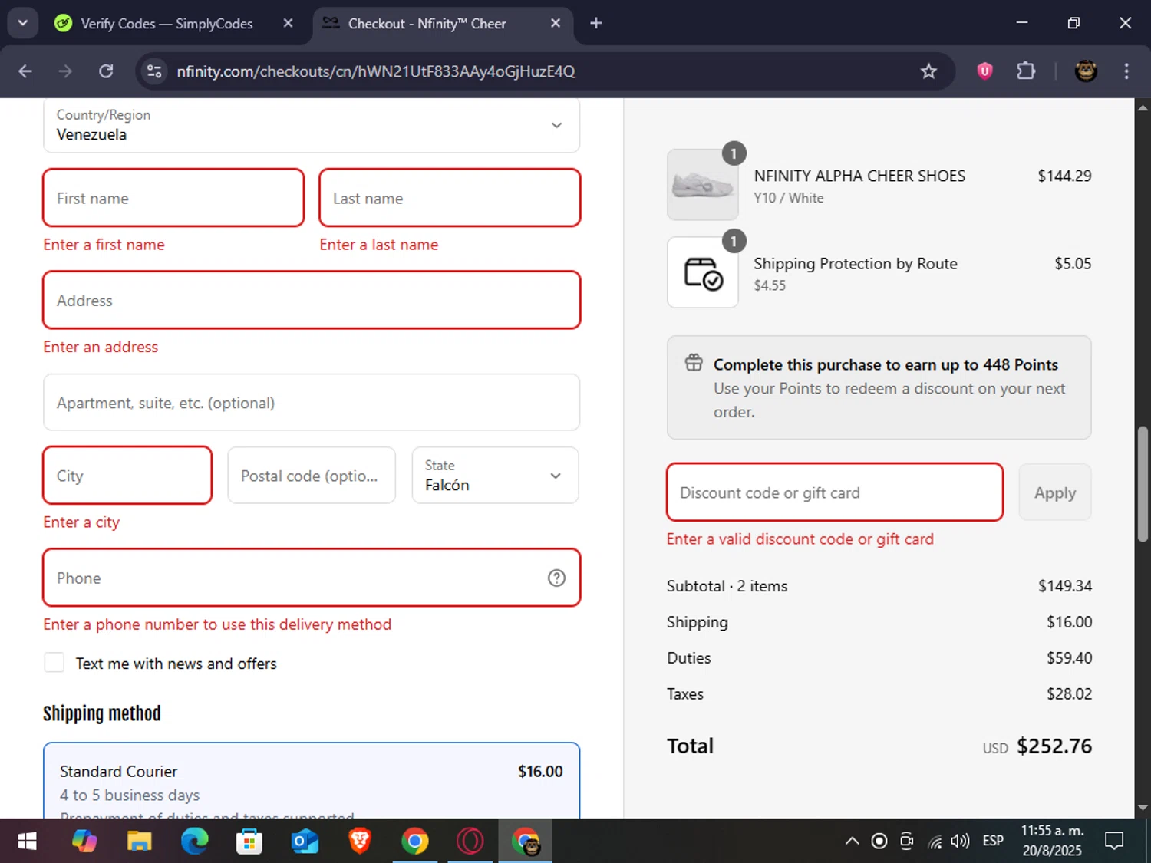The image size is (1151, 863).
Task: Open Microsoft Edge from the taskbar
Action: coord(194,842)
